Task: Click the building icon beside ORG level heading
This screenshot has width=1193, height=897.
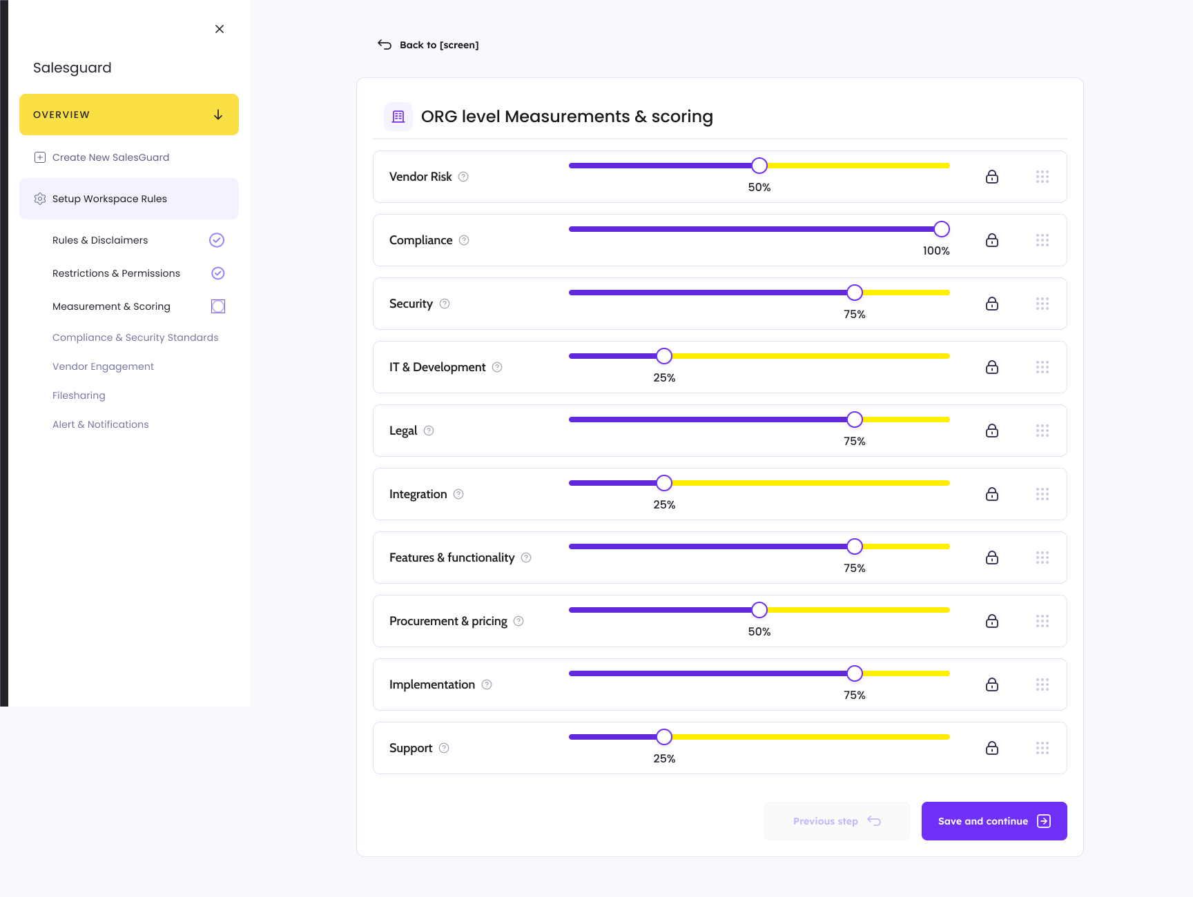Action: tap(398, 117)
